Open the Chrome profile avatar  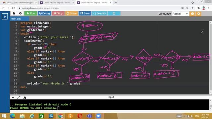click(x=204, y=8)
